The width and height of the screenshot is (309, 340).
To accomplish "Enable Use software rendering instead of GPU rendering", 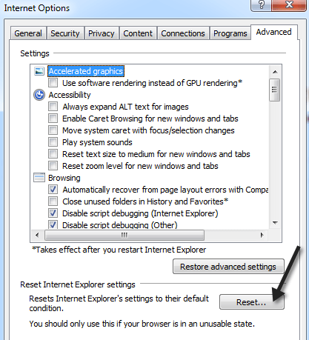I will point(53,83).
